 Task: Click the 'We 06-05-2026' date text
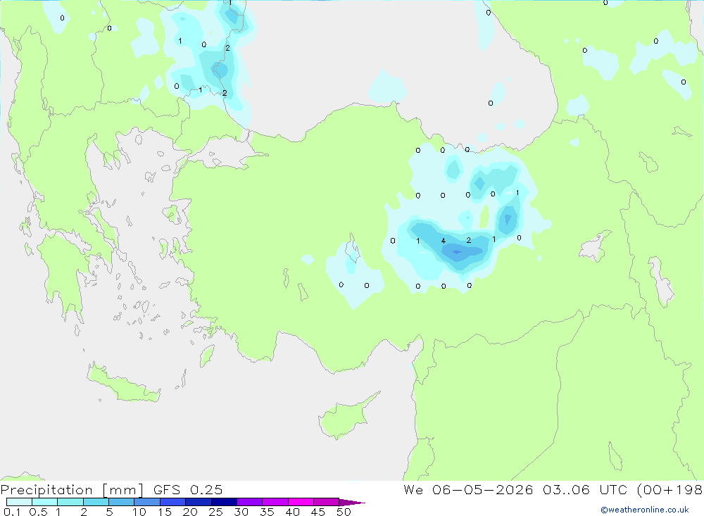click(x=468, y=489)
